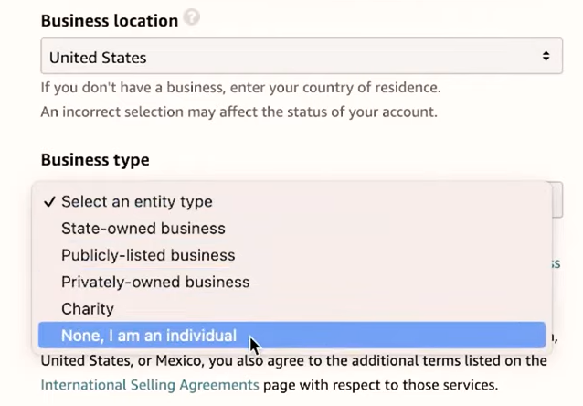Click the Business location heading label
Viewport: 583px width, 406px height.
point(109,20)
